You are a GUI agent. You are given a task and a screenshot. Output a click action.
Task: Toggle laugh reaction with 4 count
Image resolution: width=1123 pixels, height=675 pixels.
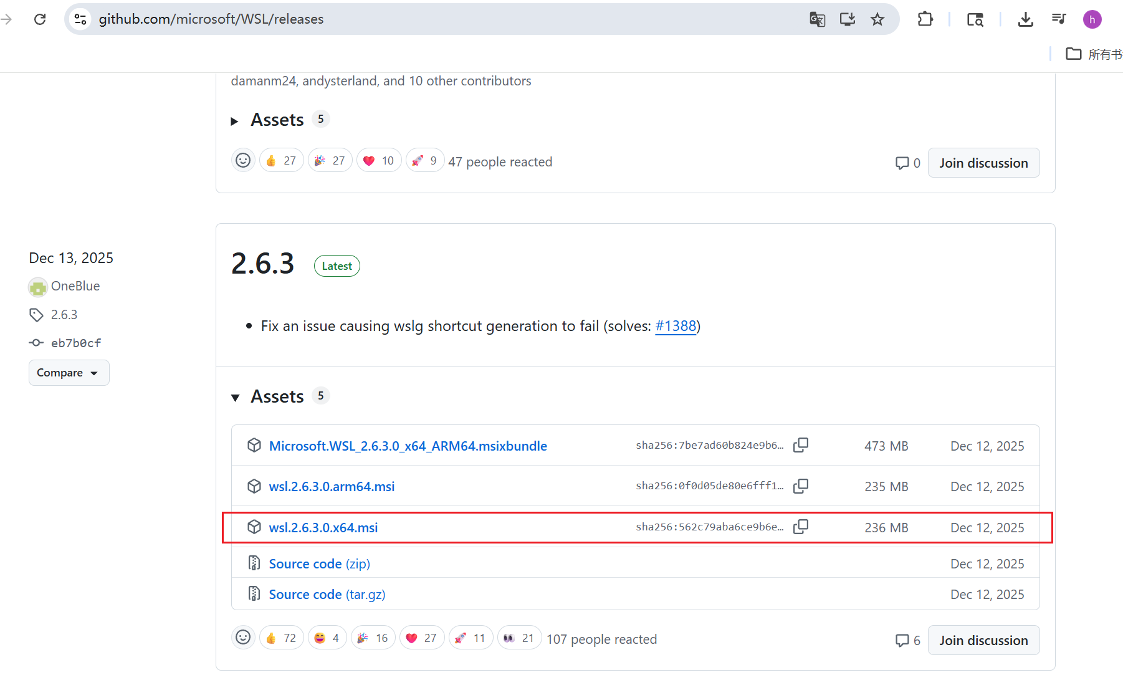[327, 638]
